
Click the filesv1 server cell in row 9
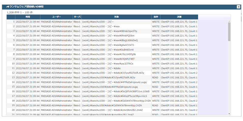77,59
